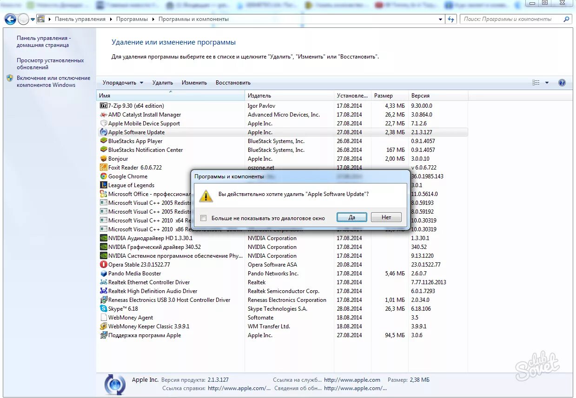Click Восстановить in the toolbar
This screenshot has height=398, width=576.
[x=233, y=83]
